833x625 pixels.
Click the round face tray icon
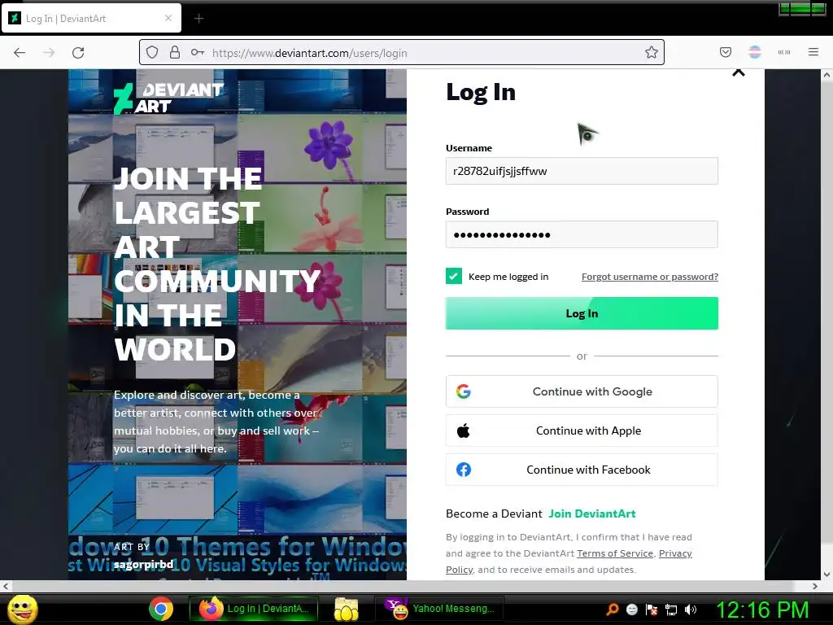point(632,610)
